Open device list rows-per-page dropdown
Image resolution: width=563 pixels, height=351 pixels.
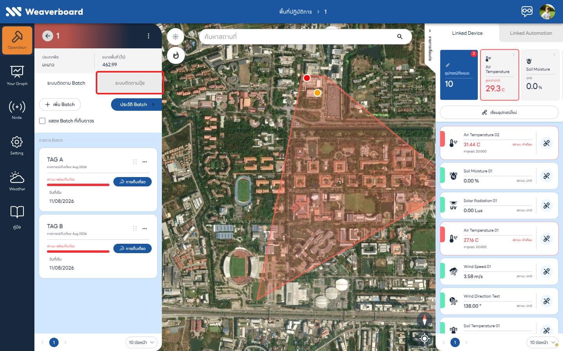tap(542, 342)
